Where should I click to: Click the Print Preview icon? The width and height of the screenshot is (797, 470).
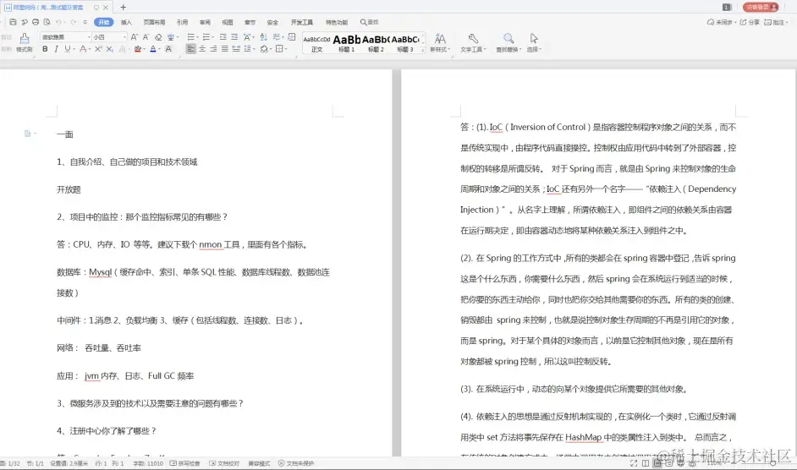click(47, 22)
